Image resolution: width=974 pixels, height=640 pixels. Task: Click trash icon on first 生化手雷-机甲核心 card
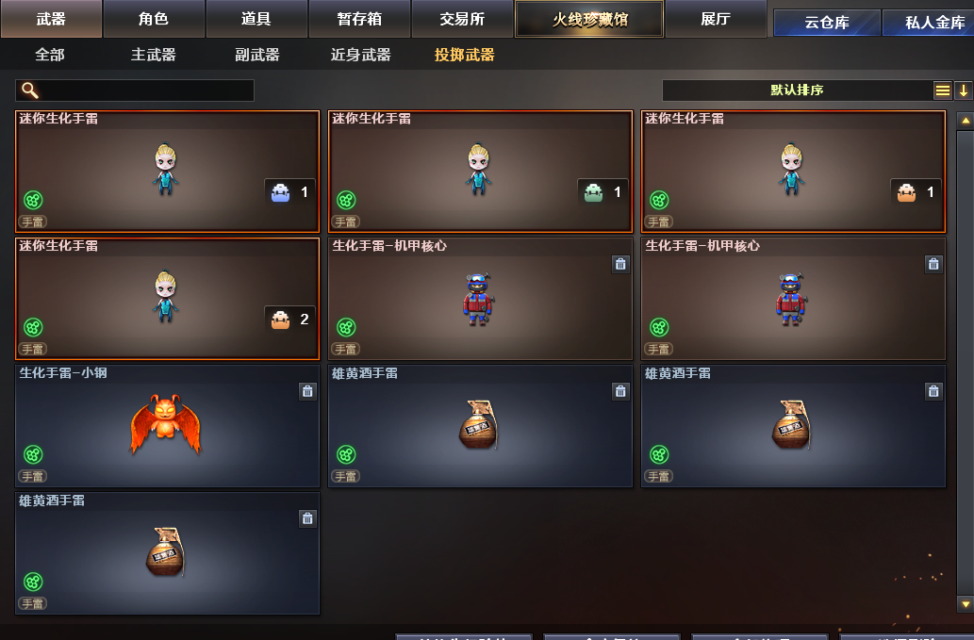pyautogui.click(x=620, y=264)
